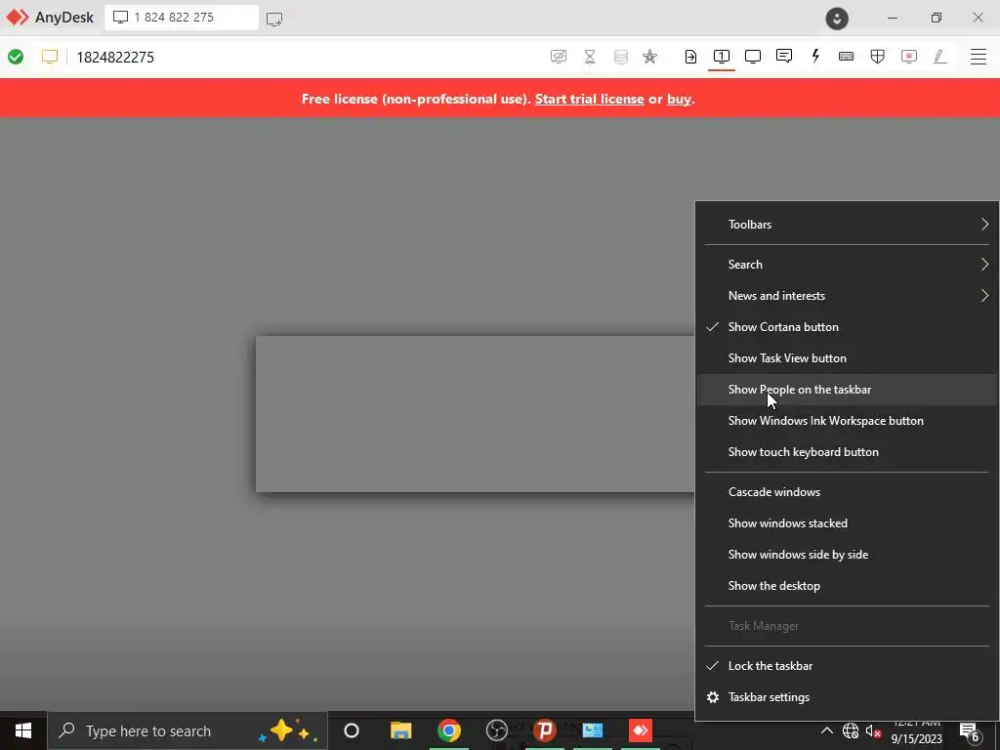
Task: Click the database stack icon
Action: tap(620, 57)
